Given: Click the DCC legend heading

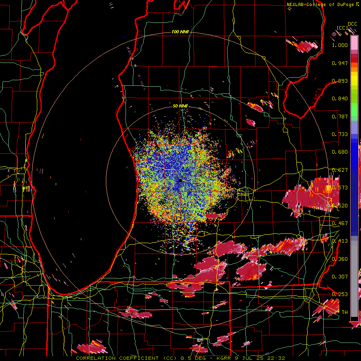Looking at the screenshot, I should coord(352,24).
